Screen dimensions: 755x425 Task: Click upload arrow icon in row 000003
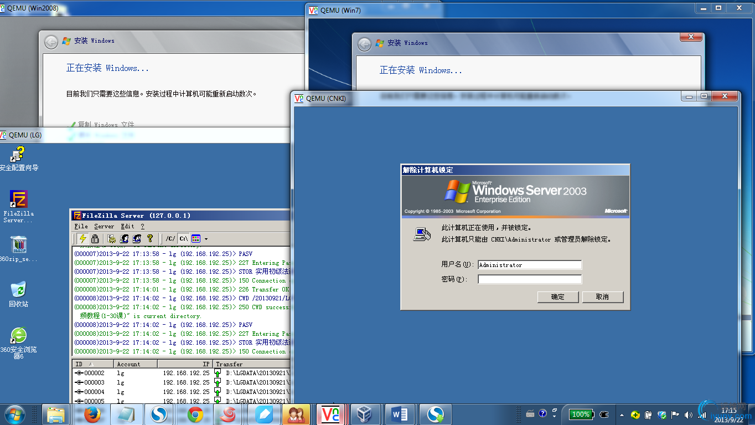tap(218, 382)
